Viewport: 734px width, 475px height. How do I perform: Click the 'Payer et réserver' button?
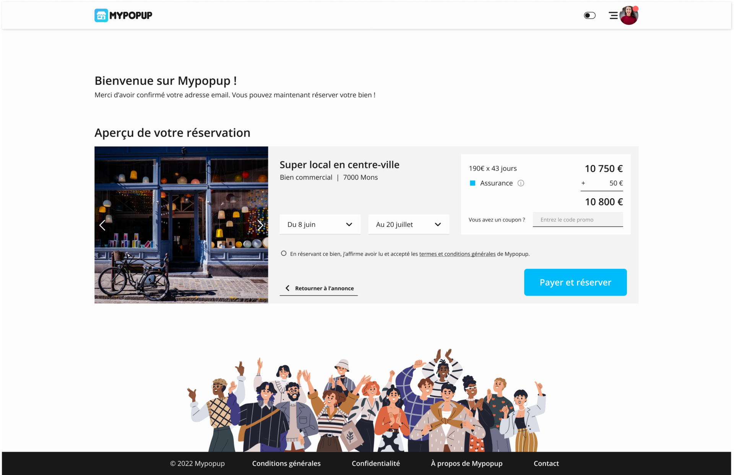(x=575, y=282)
